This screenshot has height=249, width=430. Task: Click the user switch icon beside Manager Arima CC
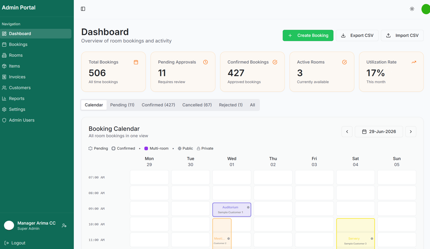coord(64,226)
